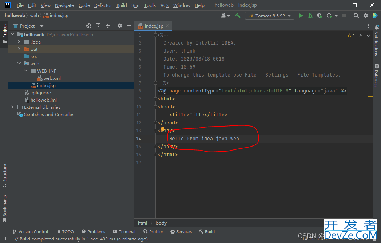Open Search Everywhere magnifier
Viewport: 381px width, 243px height.
click(x=356, y=16)
